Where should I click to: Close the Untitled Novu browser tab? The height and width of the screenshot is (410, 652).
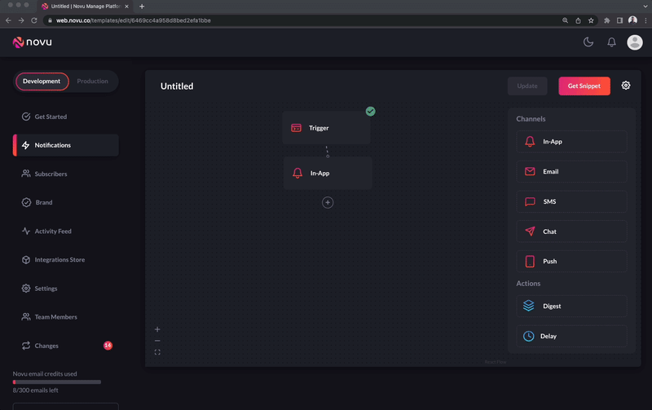click(x=127, y=7)
